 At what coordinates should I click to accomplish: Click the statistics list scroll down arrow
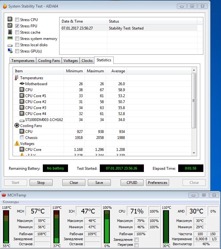tap(194, 153)
